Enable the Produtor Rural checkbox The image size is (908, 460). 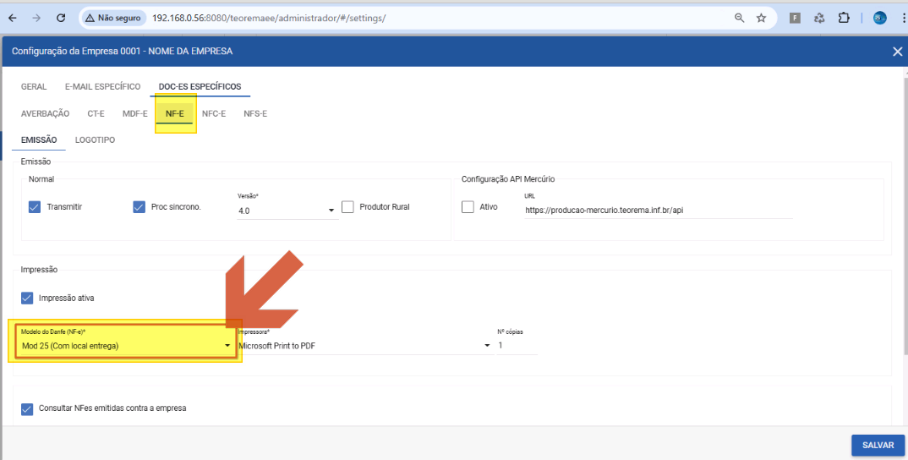tap(347, 207)
